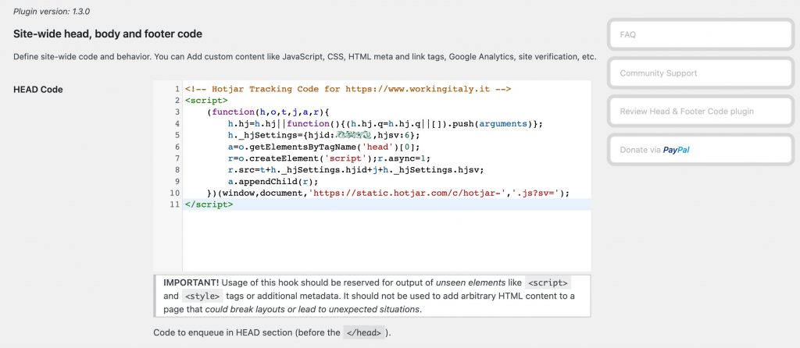Open the Donate via PayPal box
The height and width of the screenshot is (348, 800).
pyautogui.click(x=700, y=150)
